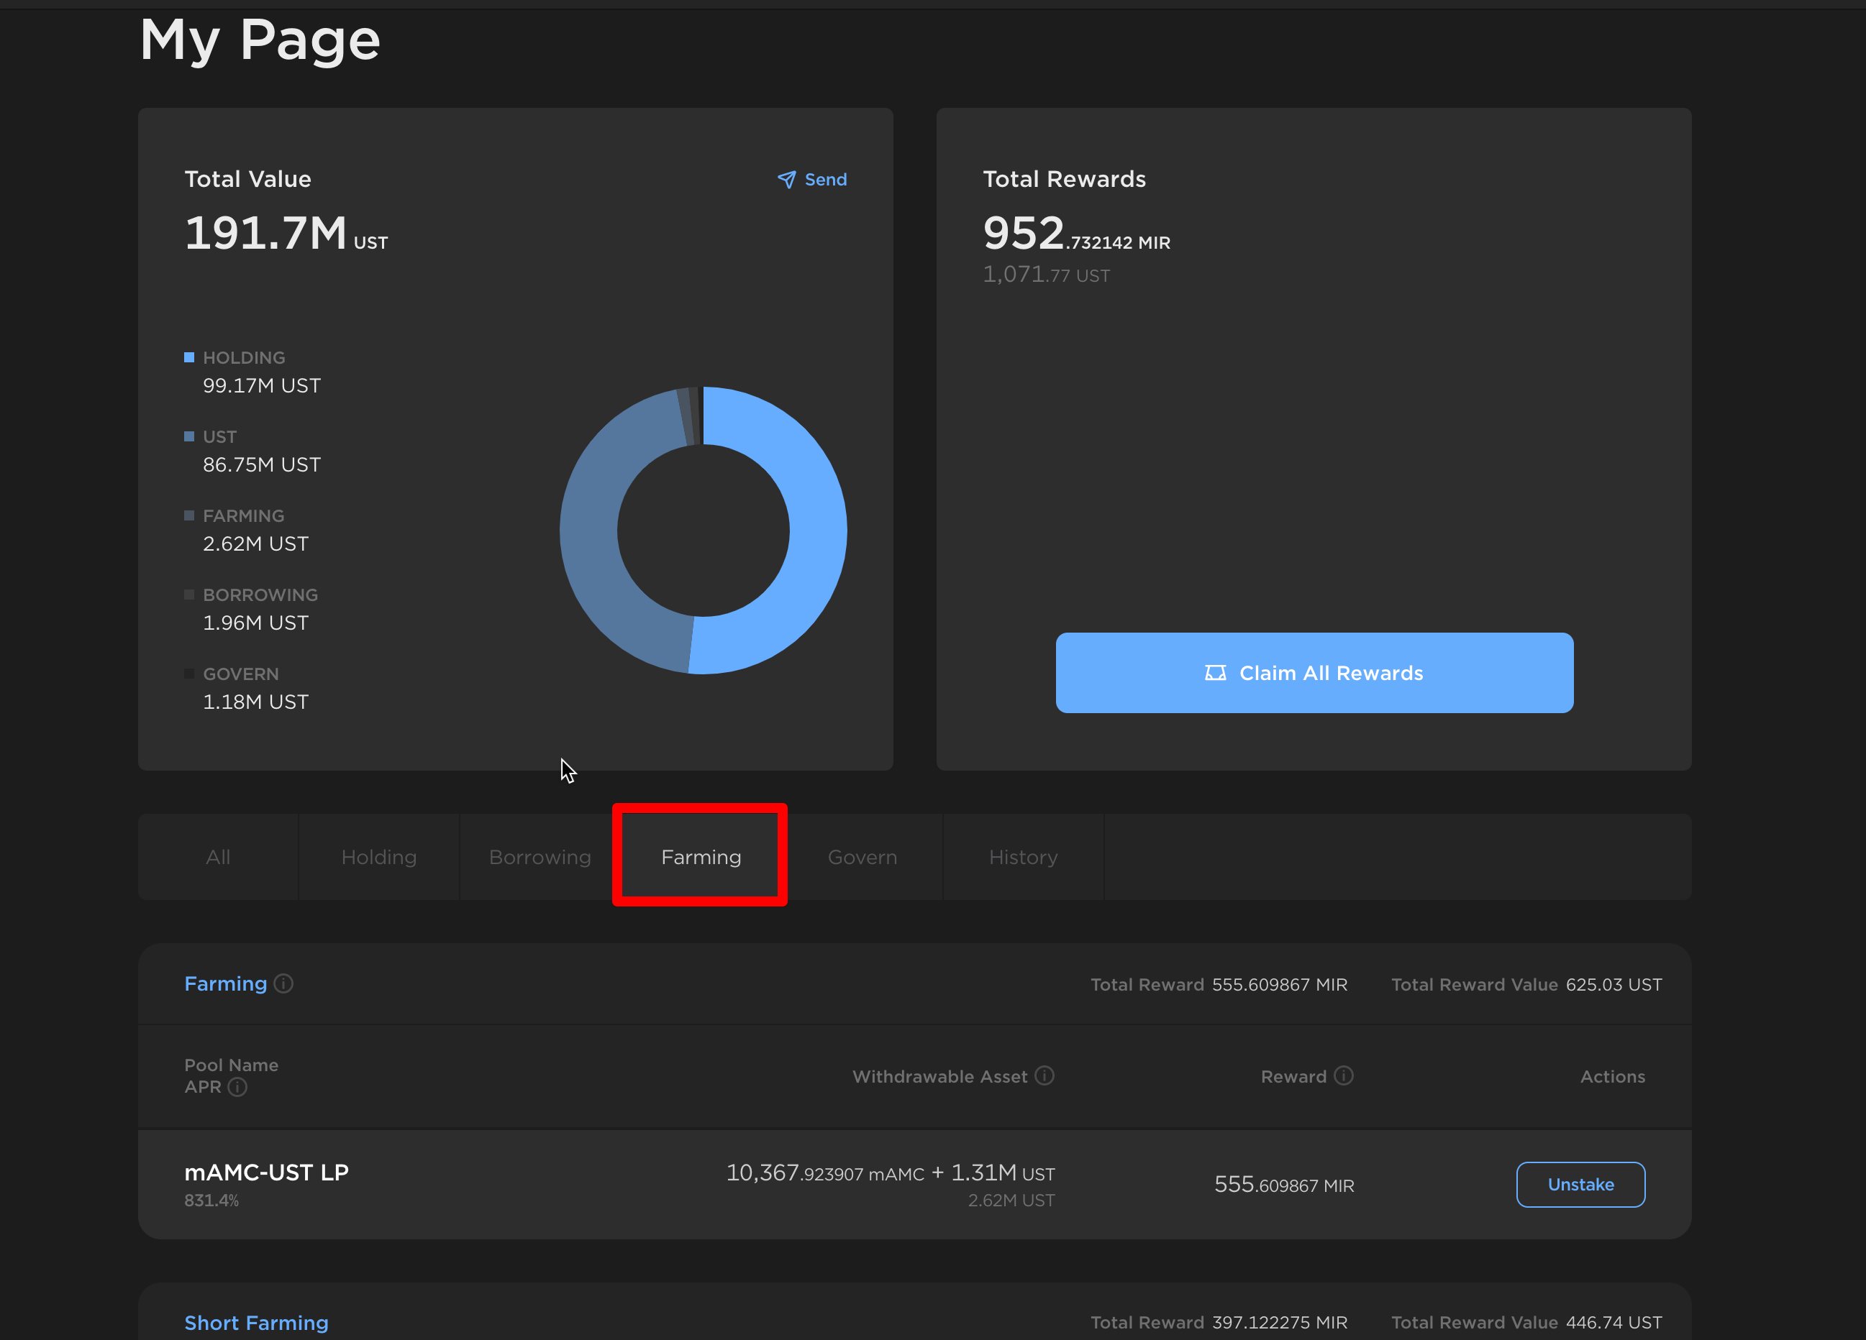Click Unstake for the mAMC-UST LP pool

tap(1580, 1184)
